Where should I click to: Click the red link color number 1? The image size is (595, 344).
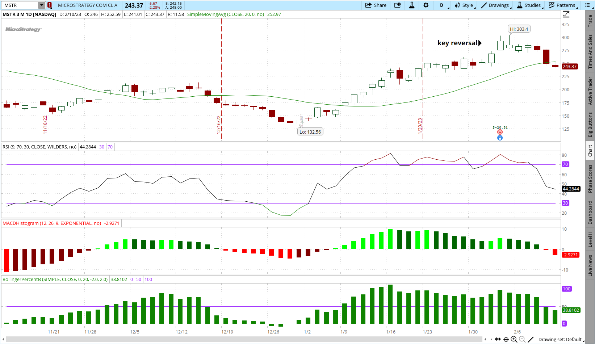coord(50,5)
